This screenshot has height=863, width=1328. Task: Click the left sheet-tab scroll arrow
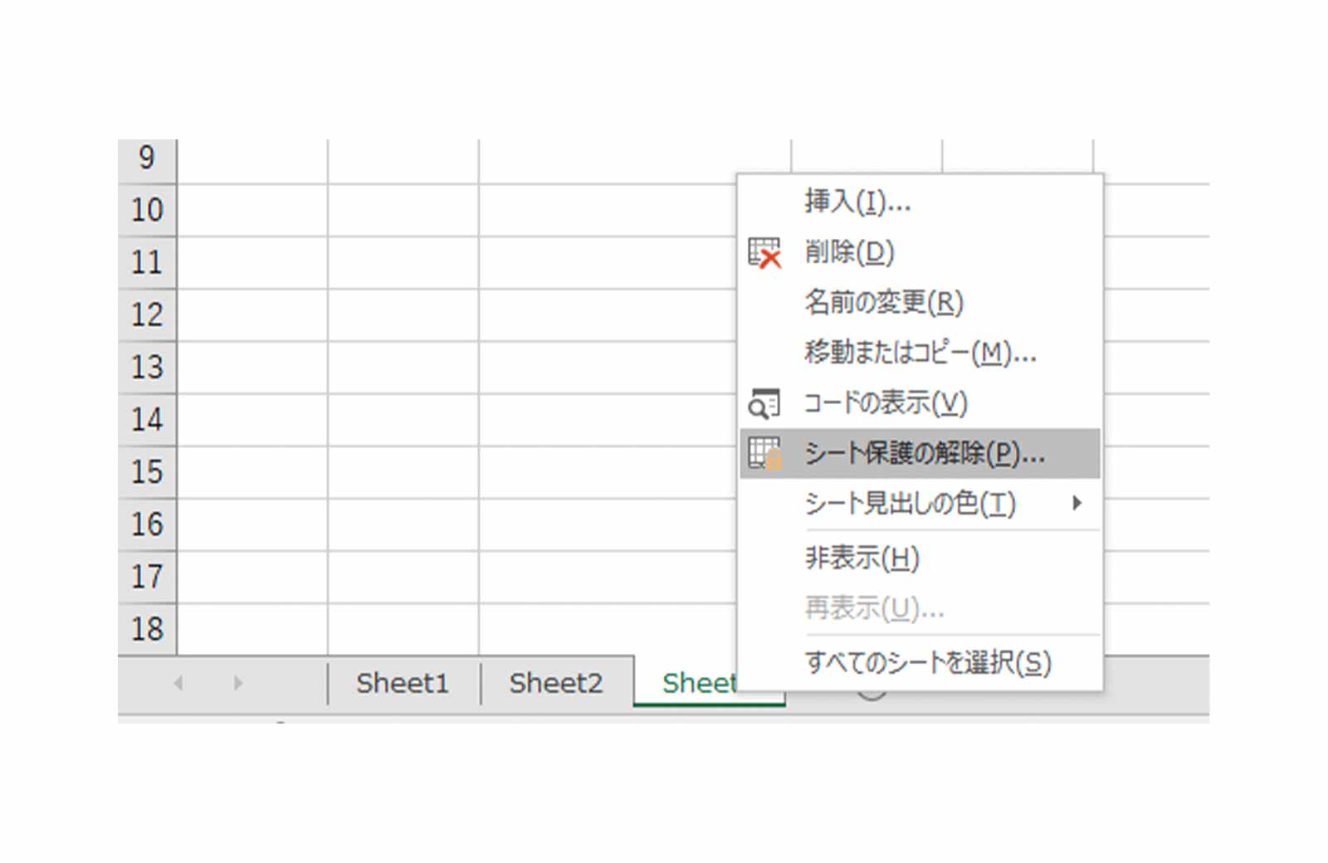click(181, 683)
